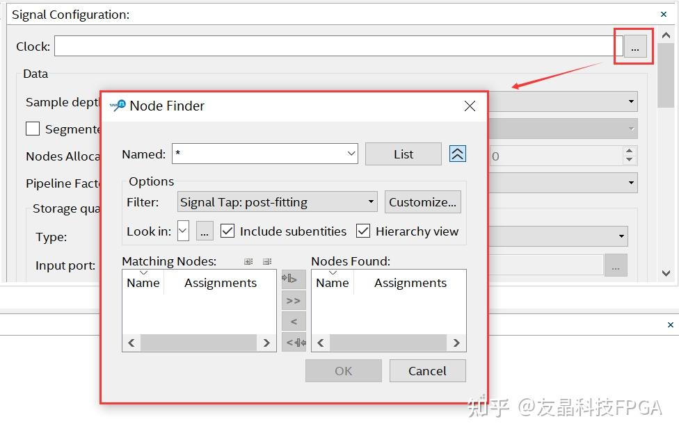The width and height of the screenshot is (679, 435).
Task: Open the Filter dropdown Signal Tap: post-fitting
Action: (277, 202)
